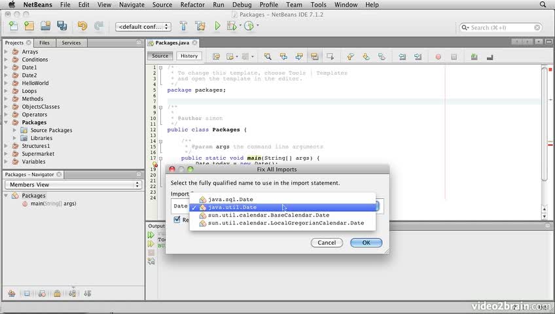Click the Profile Project icon
Viewport: 555px width, 314px height.
coord(249,26)
